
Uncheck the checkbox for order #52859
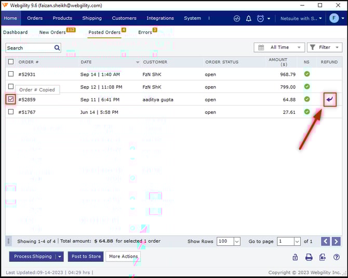click(x=11, y=99)
